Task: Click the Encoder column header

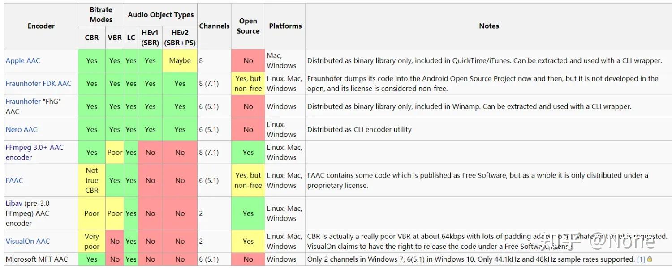Action: pos(41,26)
